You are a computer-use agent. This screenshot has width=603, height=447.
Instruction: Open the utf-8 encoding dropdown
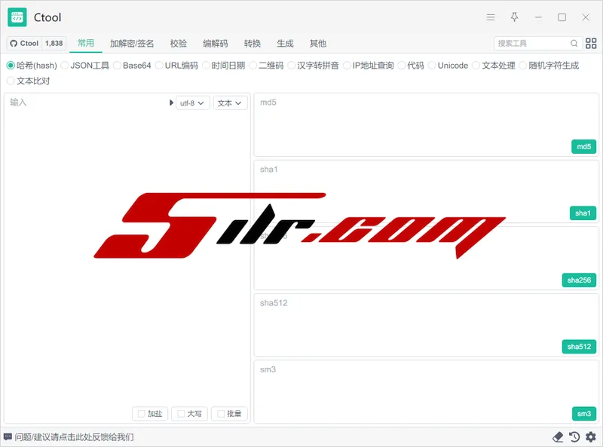pos(193,103)
